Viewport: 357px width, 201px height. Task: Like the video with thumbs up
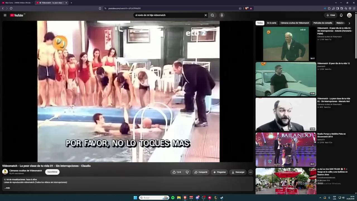[x=177, y=172]
